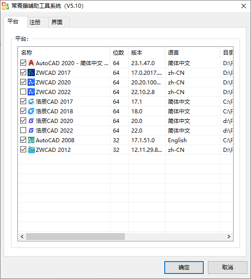Uncheck the AutoCAD 2020 checkbox
This screenshot has width=251, height=279.
pyautogui.click(x=23, y=63)
